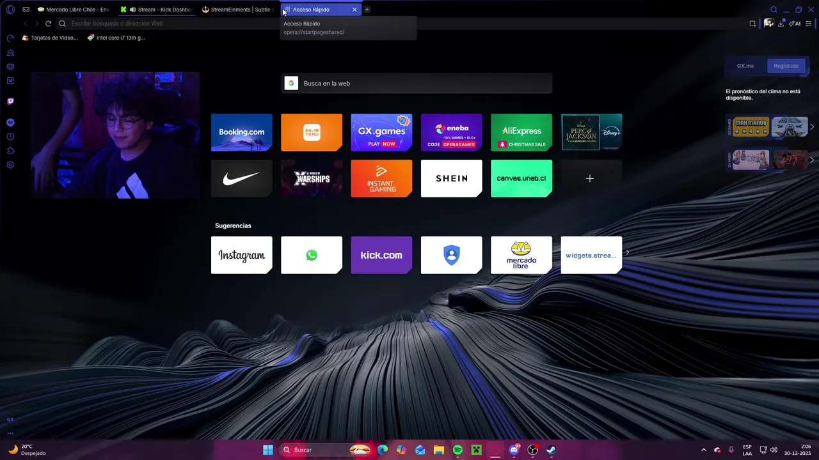Open the three-dots sidebar setup menu
Screen dimensions: 819x460
point(10,433)
